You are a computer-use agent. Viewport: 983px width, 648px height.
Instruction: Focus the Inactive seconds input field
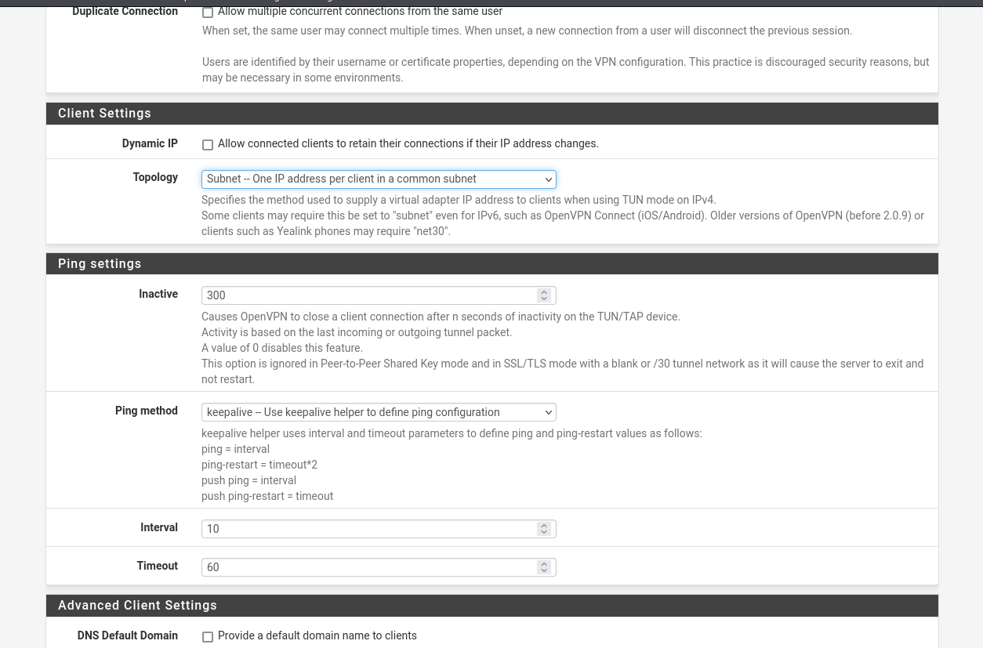tap(368, 295)
